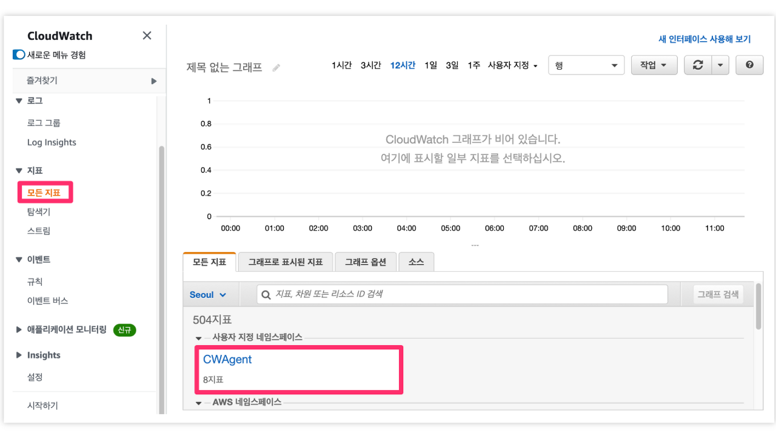This screenshot has width=776, height=436.
Task: Switch to 그래프 옵션 tab
Action: [x=366, y=262]
